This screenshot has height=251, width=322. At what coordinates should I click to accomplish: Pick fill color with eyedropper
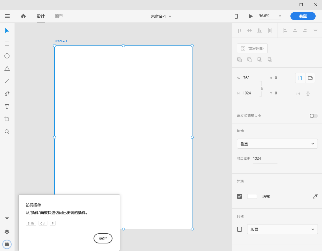(315, 196)
